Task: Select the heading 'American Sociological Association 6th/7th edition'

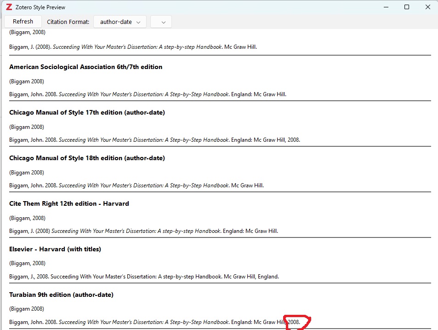Action: tap(86, 67)
